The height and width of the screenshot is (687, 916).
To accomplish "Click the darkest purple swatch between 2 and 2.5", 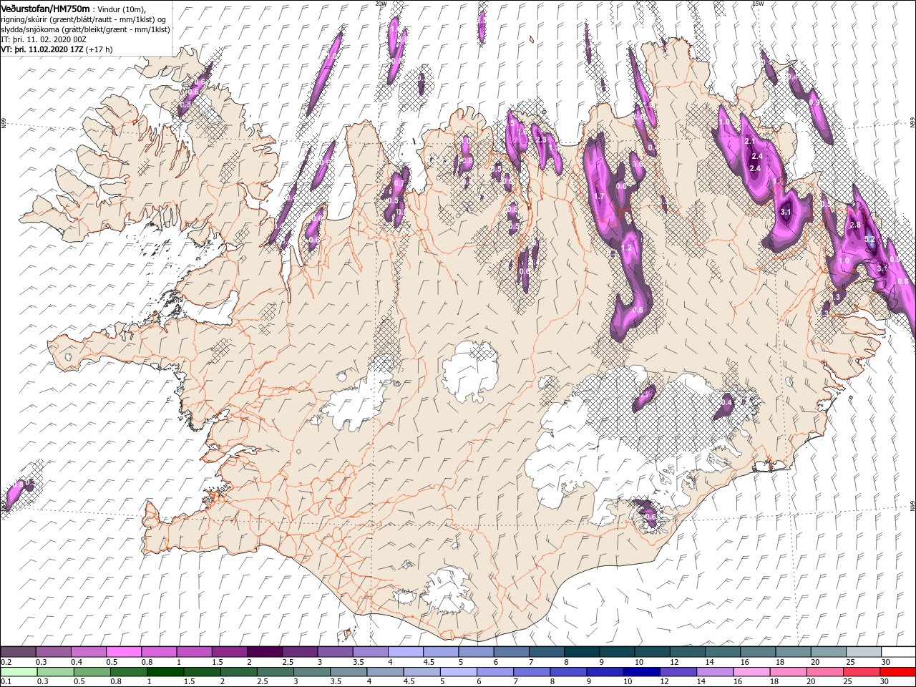I will click(264, 653).
